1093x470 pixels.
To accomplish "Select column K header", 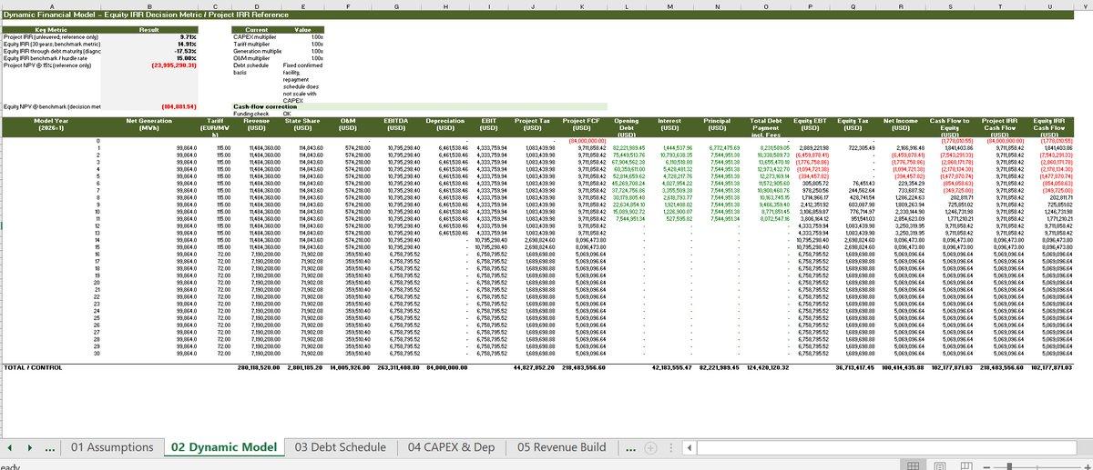I will [581, 5].
